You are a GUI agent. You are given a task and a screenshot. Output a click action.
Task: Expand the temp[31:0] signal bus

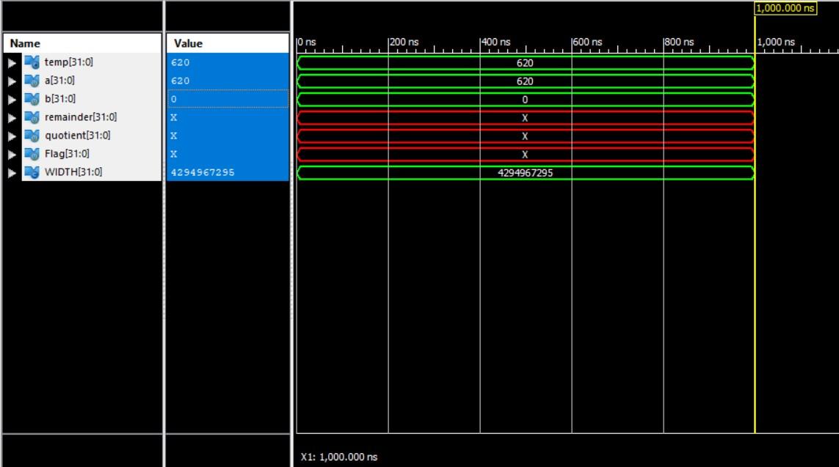tap(12, 63)
